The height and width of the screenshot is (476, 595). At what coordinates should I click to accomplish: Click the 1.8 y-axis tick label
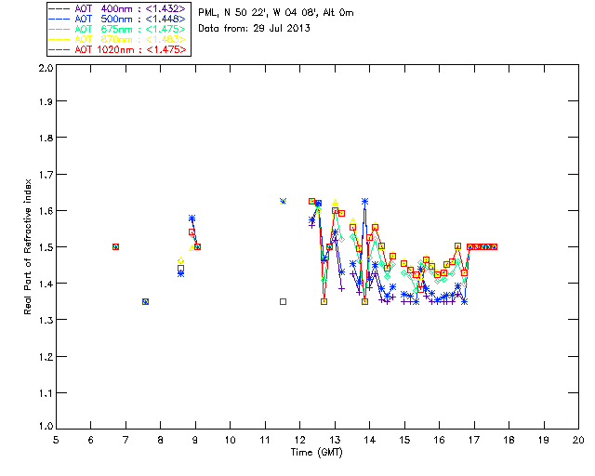tap(46, 138)
